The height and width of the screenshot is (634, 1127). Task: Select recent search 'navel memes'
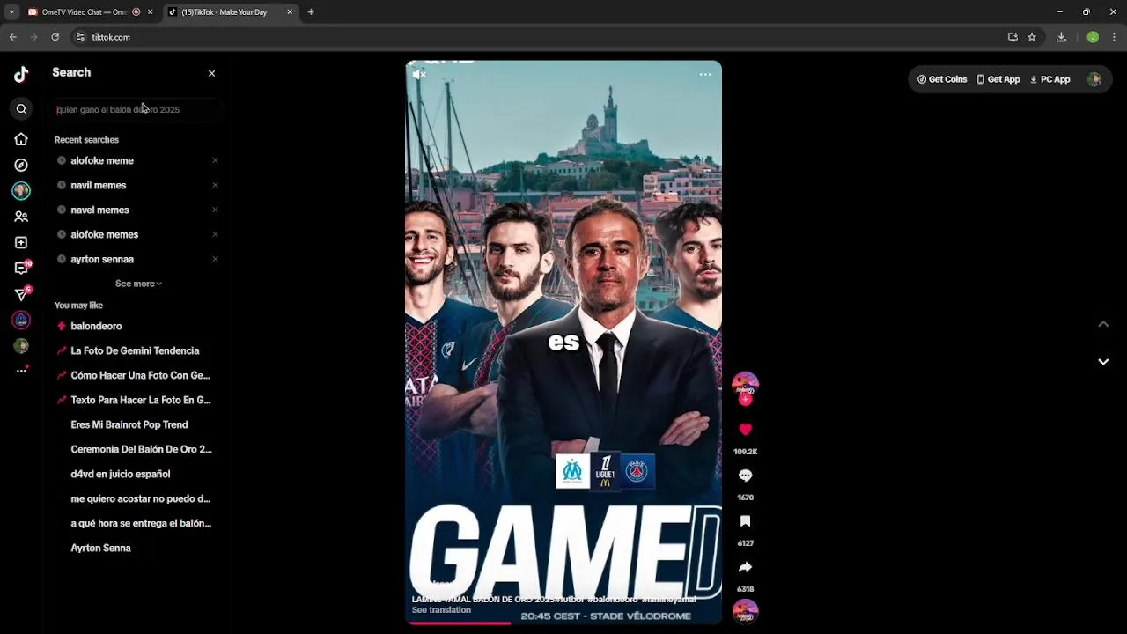(x=99, y=210)
